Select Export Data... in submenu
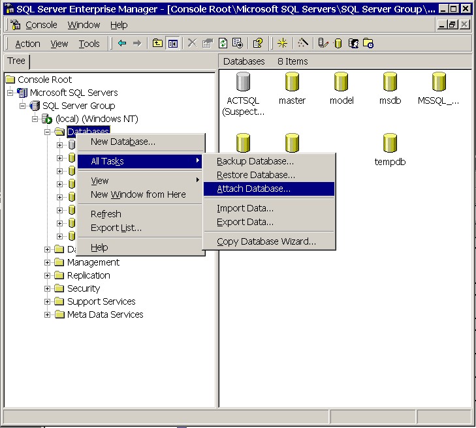The height and width of the screenshot is (428, 476). tap(269, 222)
